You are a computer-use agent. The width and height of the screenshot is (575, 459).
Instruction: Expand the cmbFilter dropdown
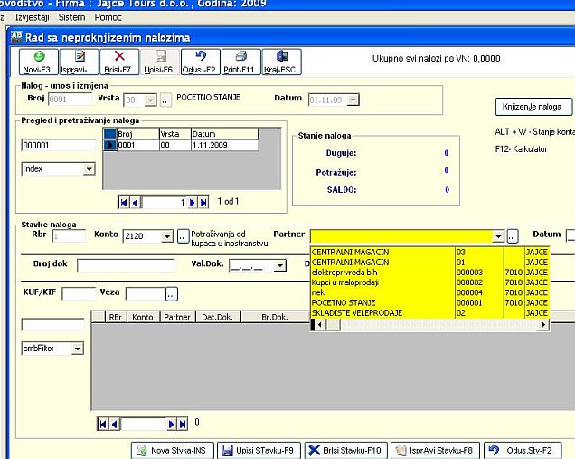pyautogui.click(x=77, y=348)
